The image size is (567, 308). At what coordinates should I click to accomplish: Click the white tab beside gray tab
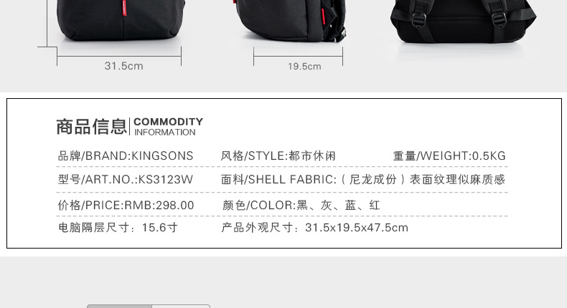(x=181, y=306)
